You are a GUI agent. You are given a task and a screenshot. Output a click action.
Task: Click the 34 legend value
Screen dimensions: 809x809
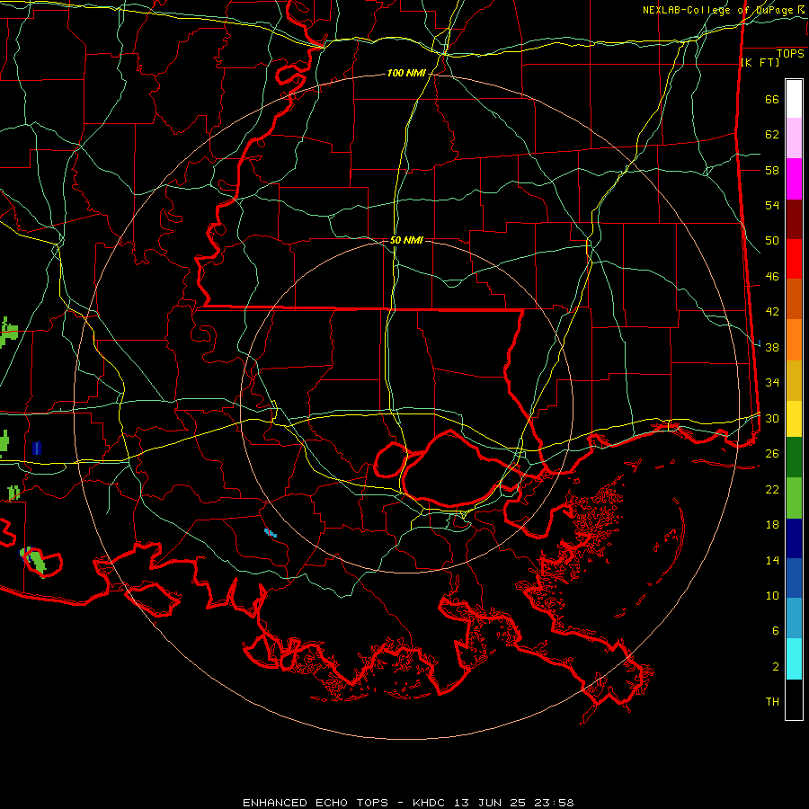coord(772,383)
